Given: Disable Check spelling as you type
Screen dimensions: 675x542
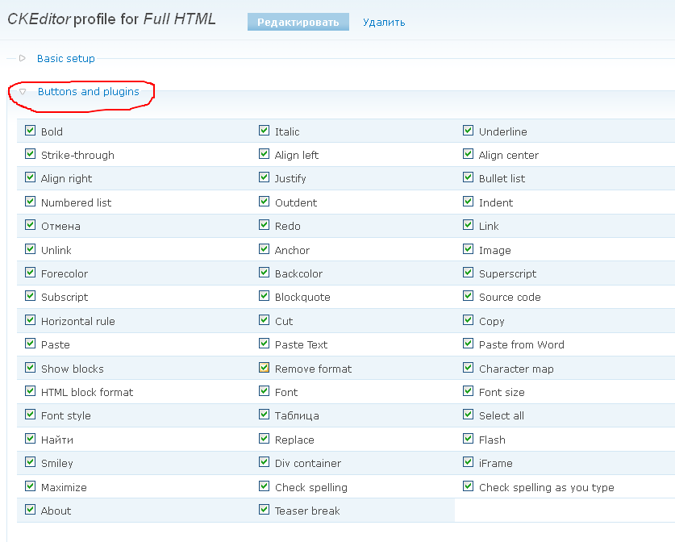Looking at the screenshot, I should [468, 486].
